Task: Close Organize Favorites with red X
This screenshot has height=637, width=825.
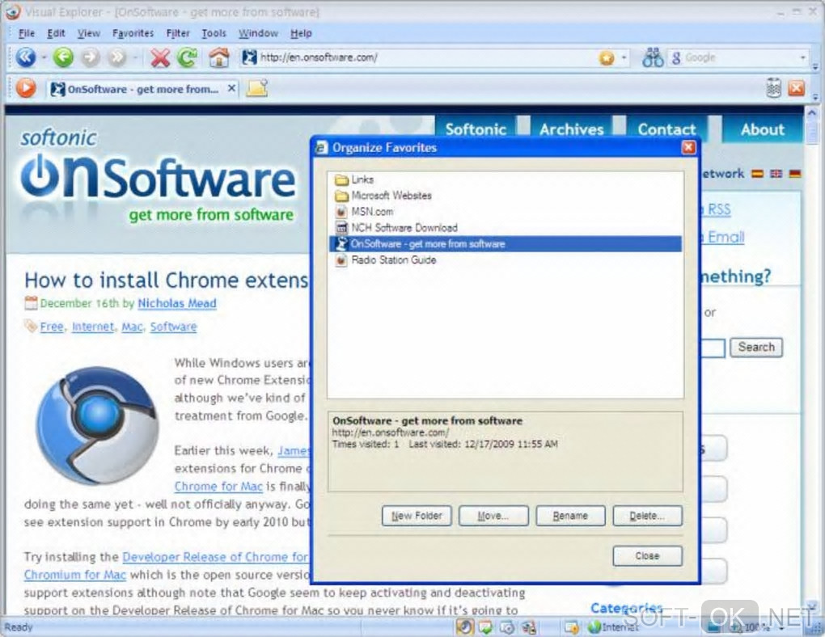Action: click(688, 148)
